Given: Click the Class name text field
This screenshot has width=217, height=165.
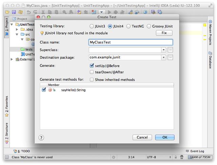Looking at the screenshot, I should [x=131, y=42].
